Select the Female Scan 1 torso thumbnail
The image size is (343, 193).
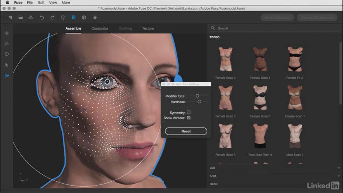pyautogui.click(x=295, y=97)
